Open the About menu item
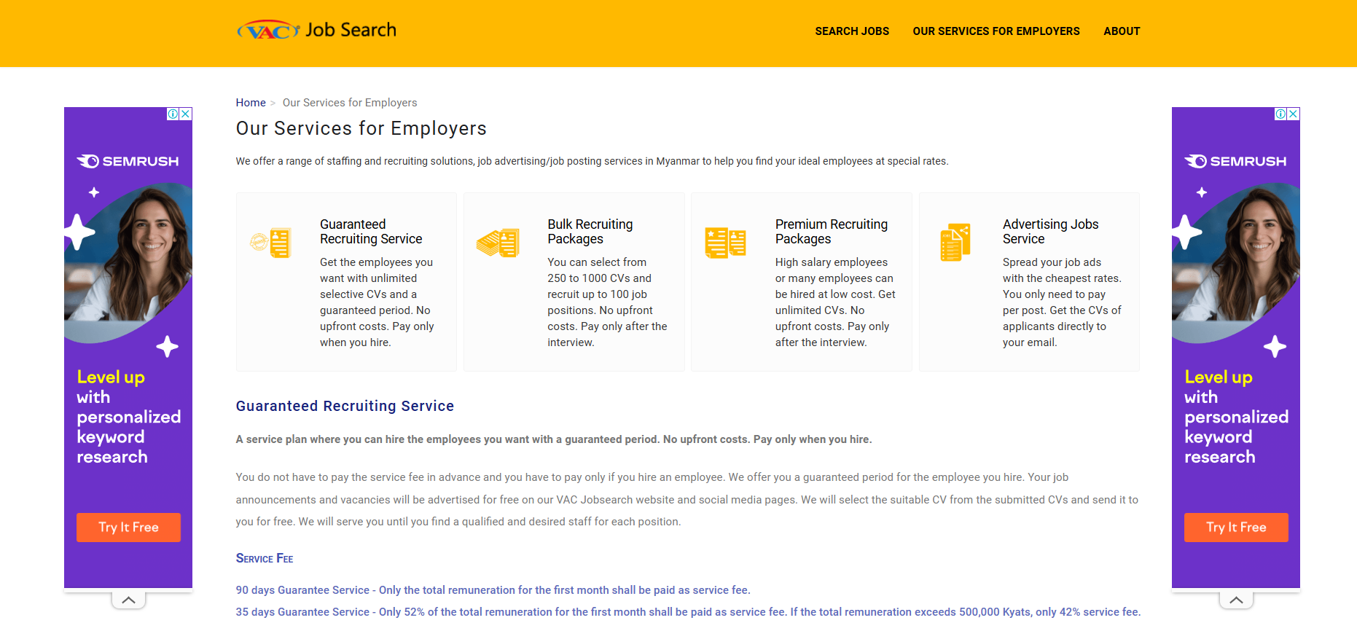Image resolution: width=1357 pixels, height=631 pixels. click(1122, 31)
